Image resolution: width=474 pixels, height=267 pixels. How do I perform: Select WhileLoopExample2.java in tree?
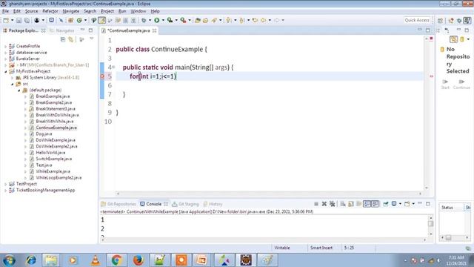coord(59,178)
